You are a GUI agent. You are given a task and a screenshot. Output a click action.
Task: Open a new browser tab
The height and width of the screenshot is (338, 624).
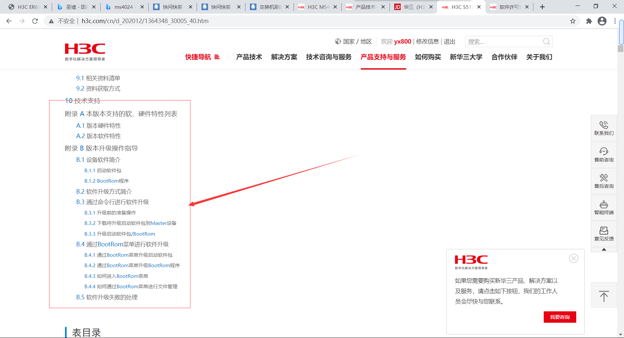point(542,7)
